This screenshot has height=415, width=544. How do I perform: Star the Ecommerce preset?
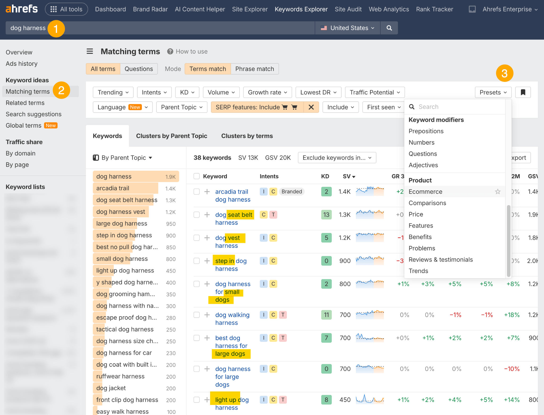click(x=498, y=192)
